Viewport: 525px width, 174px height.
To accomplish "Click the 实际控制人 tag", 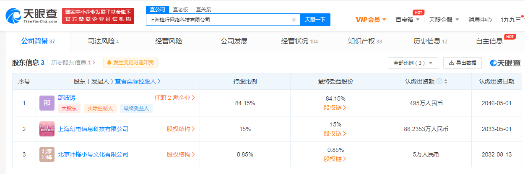I will 100,108.
